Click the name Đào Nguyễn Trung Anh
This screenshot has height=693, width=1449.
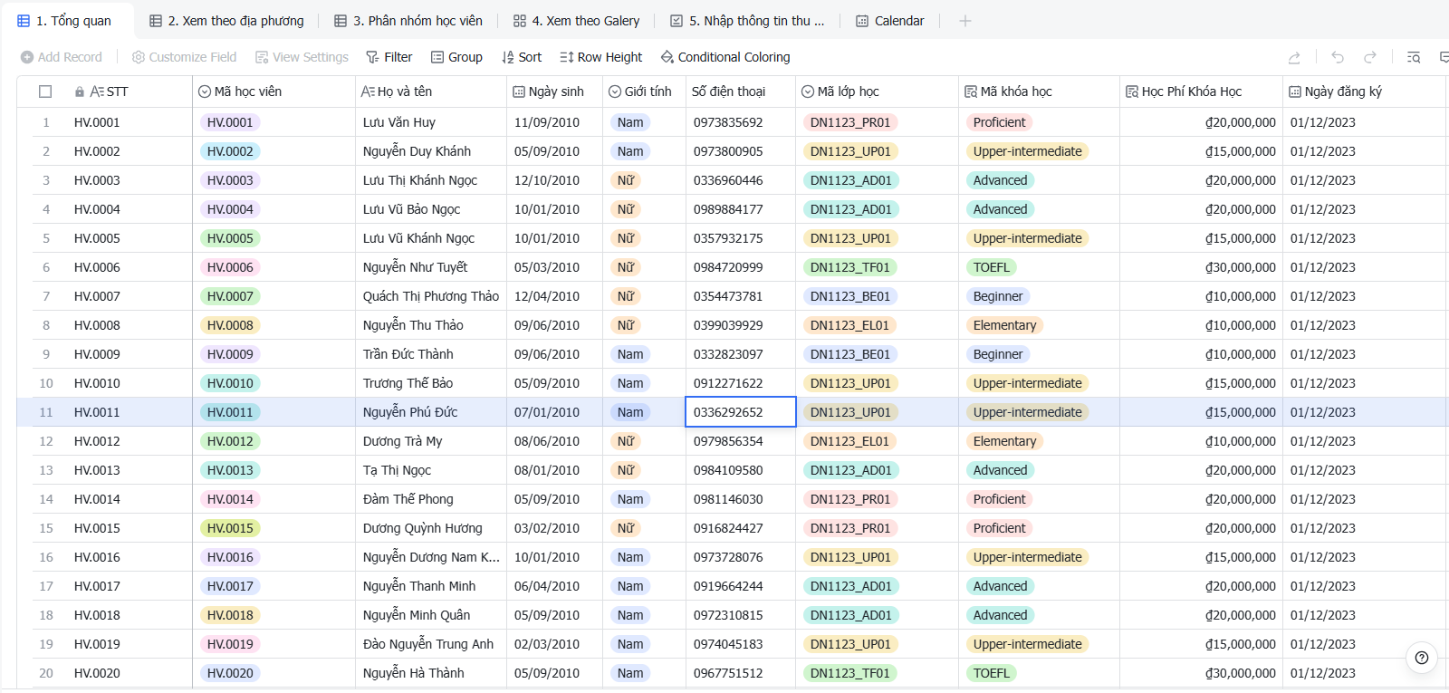[428, 644]
